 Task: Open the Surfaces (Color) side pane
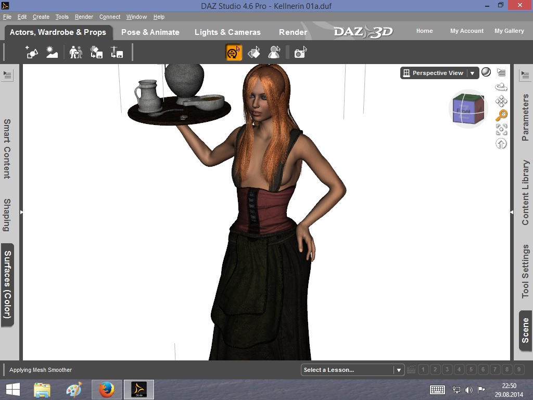(x=7, y=285)
